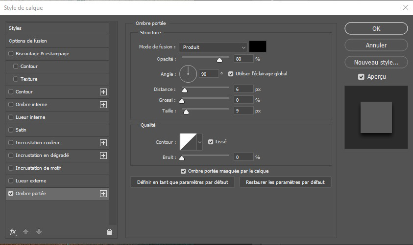
Task: Click the effects list vertical scrollbar
Action: coord(113,123)
